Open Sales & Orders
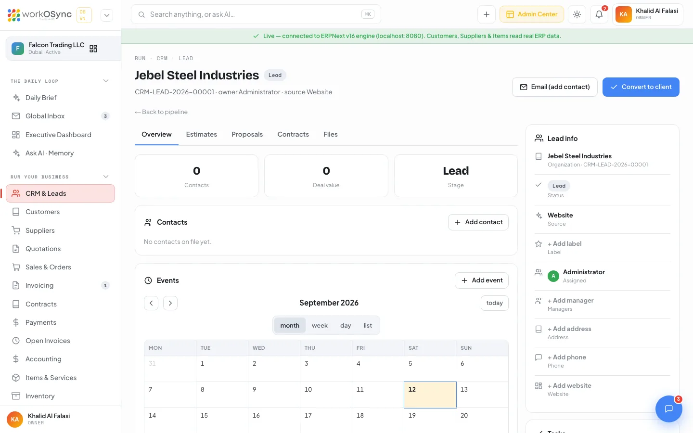This screenshot has width=693, height=433. click(60, 267)
